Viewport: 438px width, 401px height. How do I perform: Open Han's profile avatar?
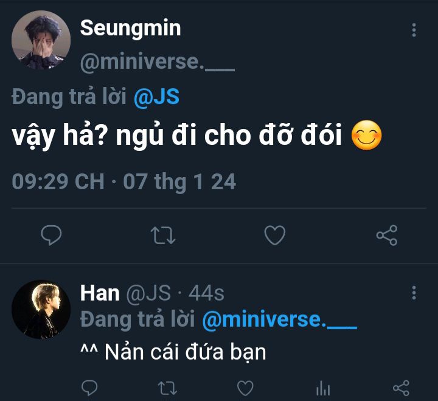pyautogui.click(x=41, y=309)
